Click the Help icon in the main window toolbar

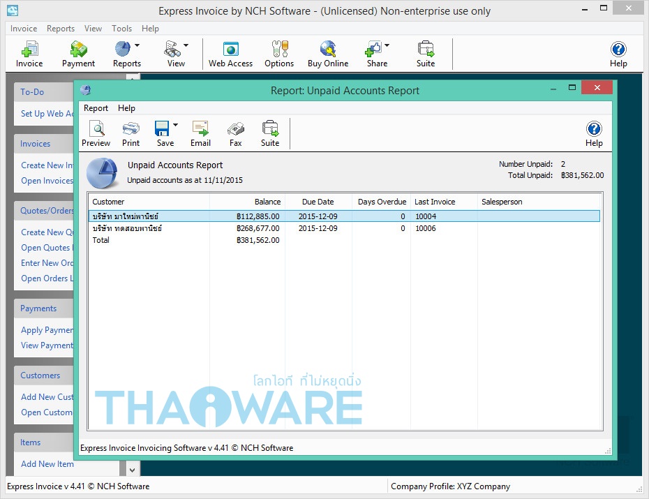(x=618, y=54)
